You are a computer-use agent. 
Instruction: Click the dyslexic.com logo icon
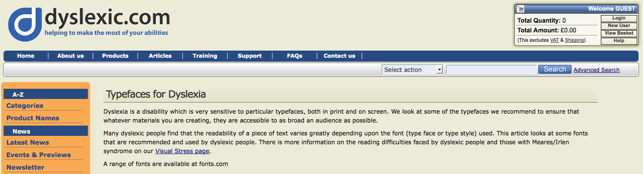(x=25, y=25)
